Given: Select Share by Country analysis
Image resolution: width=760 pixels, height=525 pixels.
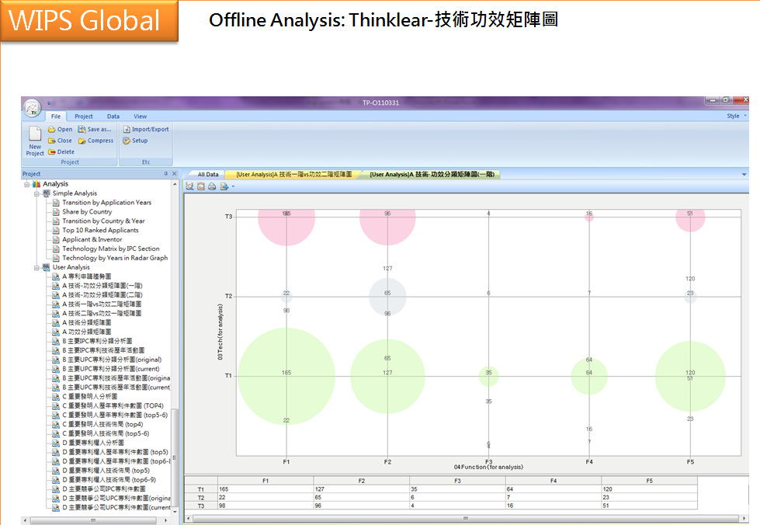Looking at the screenshot, I should [87, 212].
